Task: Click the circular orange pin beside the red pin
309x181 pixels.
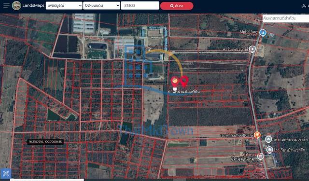Action: pyautogui.click(x=175, y=81)
